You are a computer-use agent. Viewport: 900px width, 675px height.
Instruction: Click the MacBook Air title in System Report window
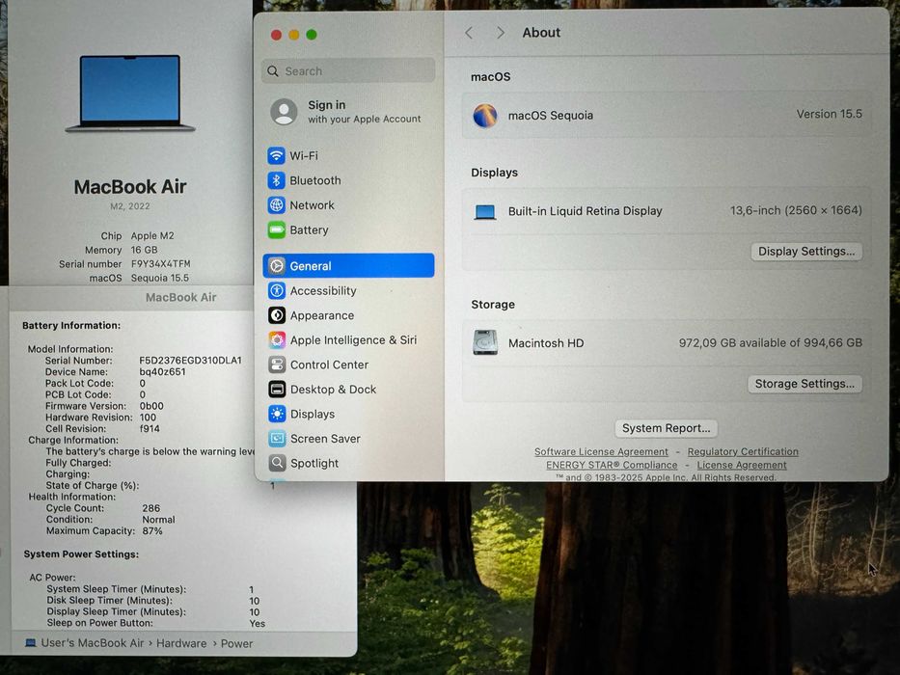coord(180,297)
